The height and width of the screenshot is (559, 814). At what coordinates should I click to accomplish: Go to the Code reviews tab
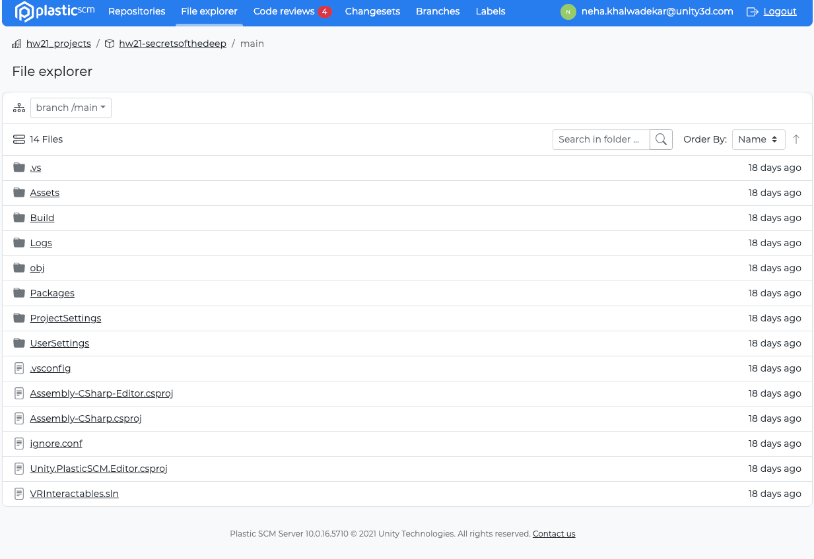(x=291, y=11)
